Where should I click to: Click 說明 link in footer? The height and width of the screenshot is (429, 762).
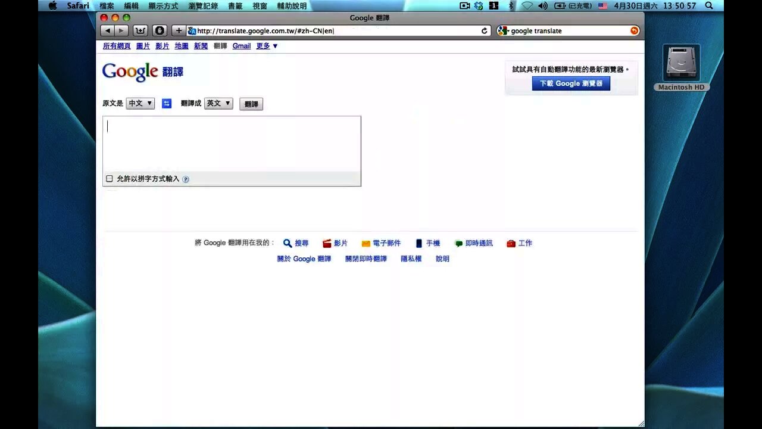(442, 259)
